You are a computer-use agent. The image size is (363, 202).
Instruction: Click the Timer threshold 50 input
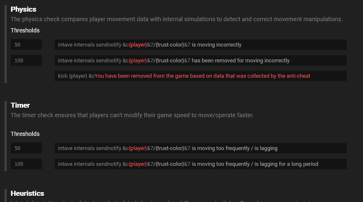(x=26, y=148)
